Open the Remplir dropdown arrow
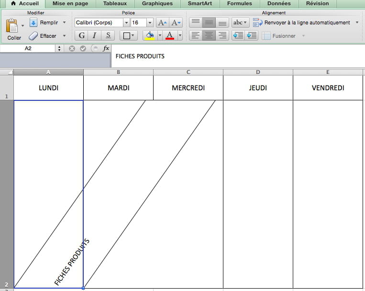The width and height of the screenshot is (365, 291). point(64,22)
